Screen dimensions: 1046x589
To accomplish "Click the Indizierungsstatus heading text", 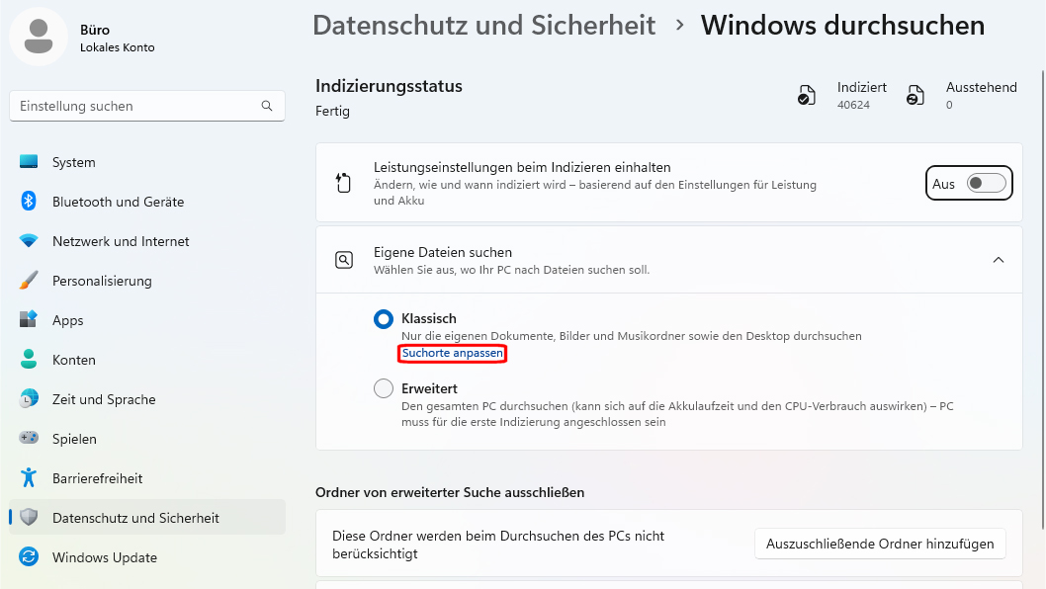I will (x=389, y=86).
